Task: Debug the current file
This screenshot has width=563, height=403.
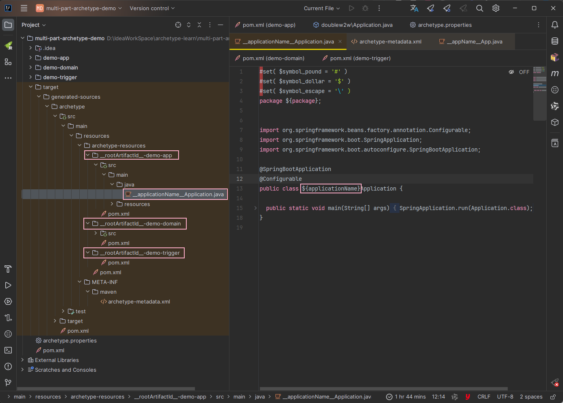Action: tap(365, 8)
